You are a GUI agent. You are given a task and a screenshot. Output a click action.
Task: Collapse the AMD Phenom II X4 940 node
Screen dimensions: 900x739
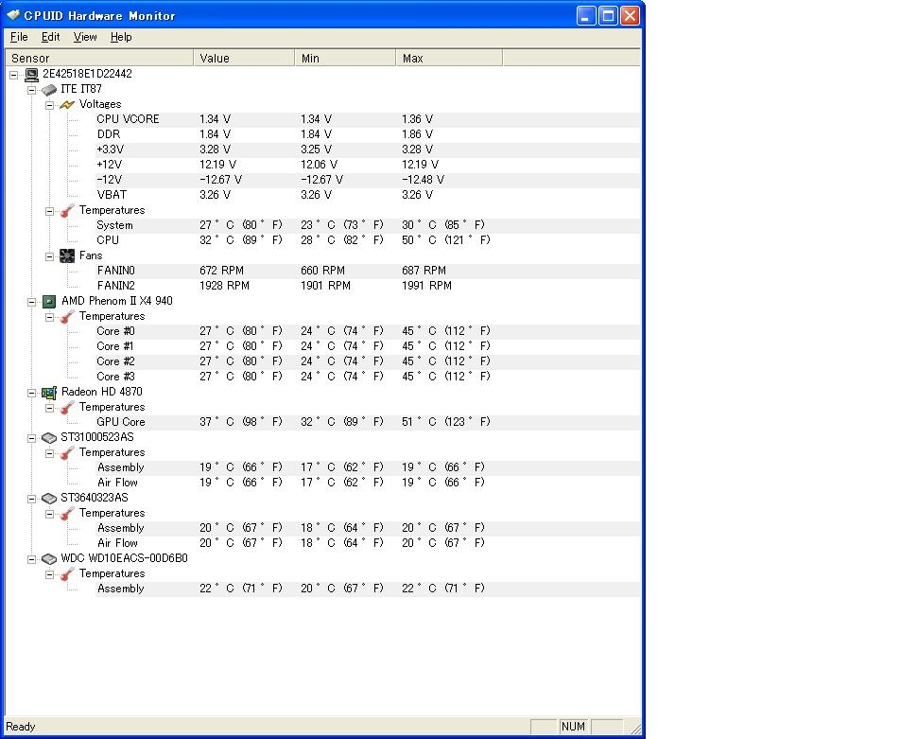click(31, 302)
